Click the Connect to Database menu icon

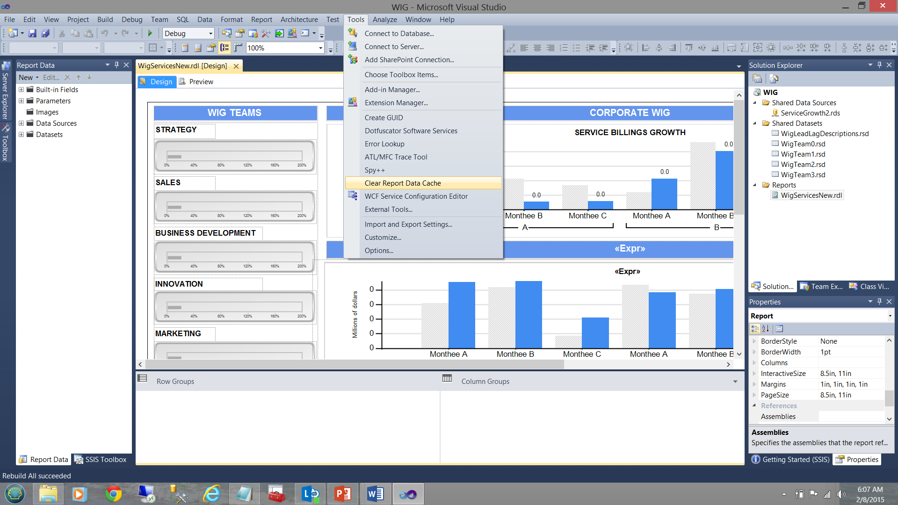coord(353,33)
